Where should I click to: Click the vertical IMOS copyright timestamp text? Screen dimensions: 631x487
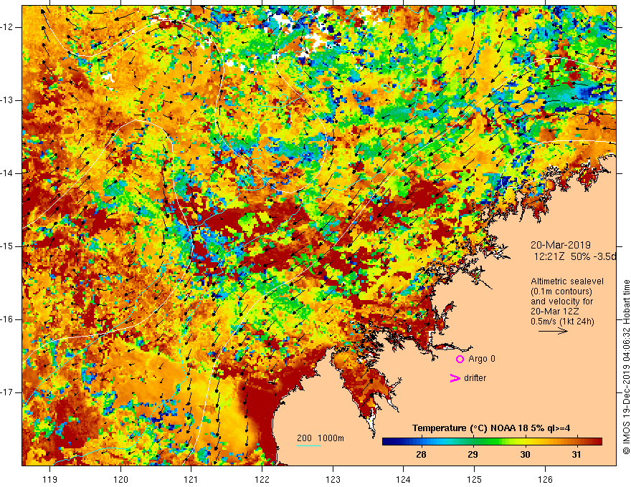click(x=626, y=367)
